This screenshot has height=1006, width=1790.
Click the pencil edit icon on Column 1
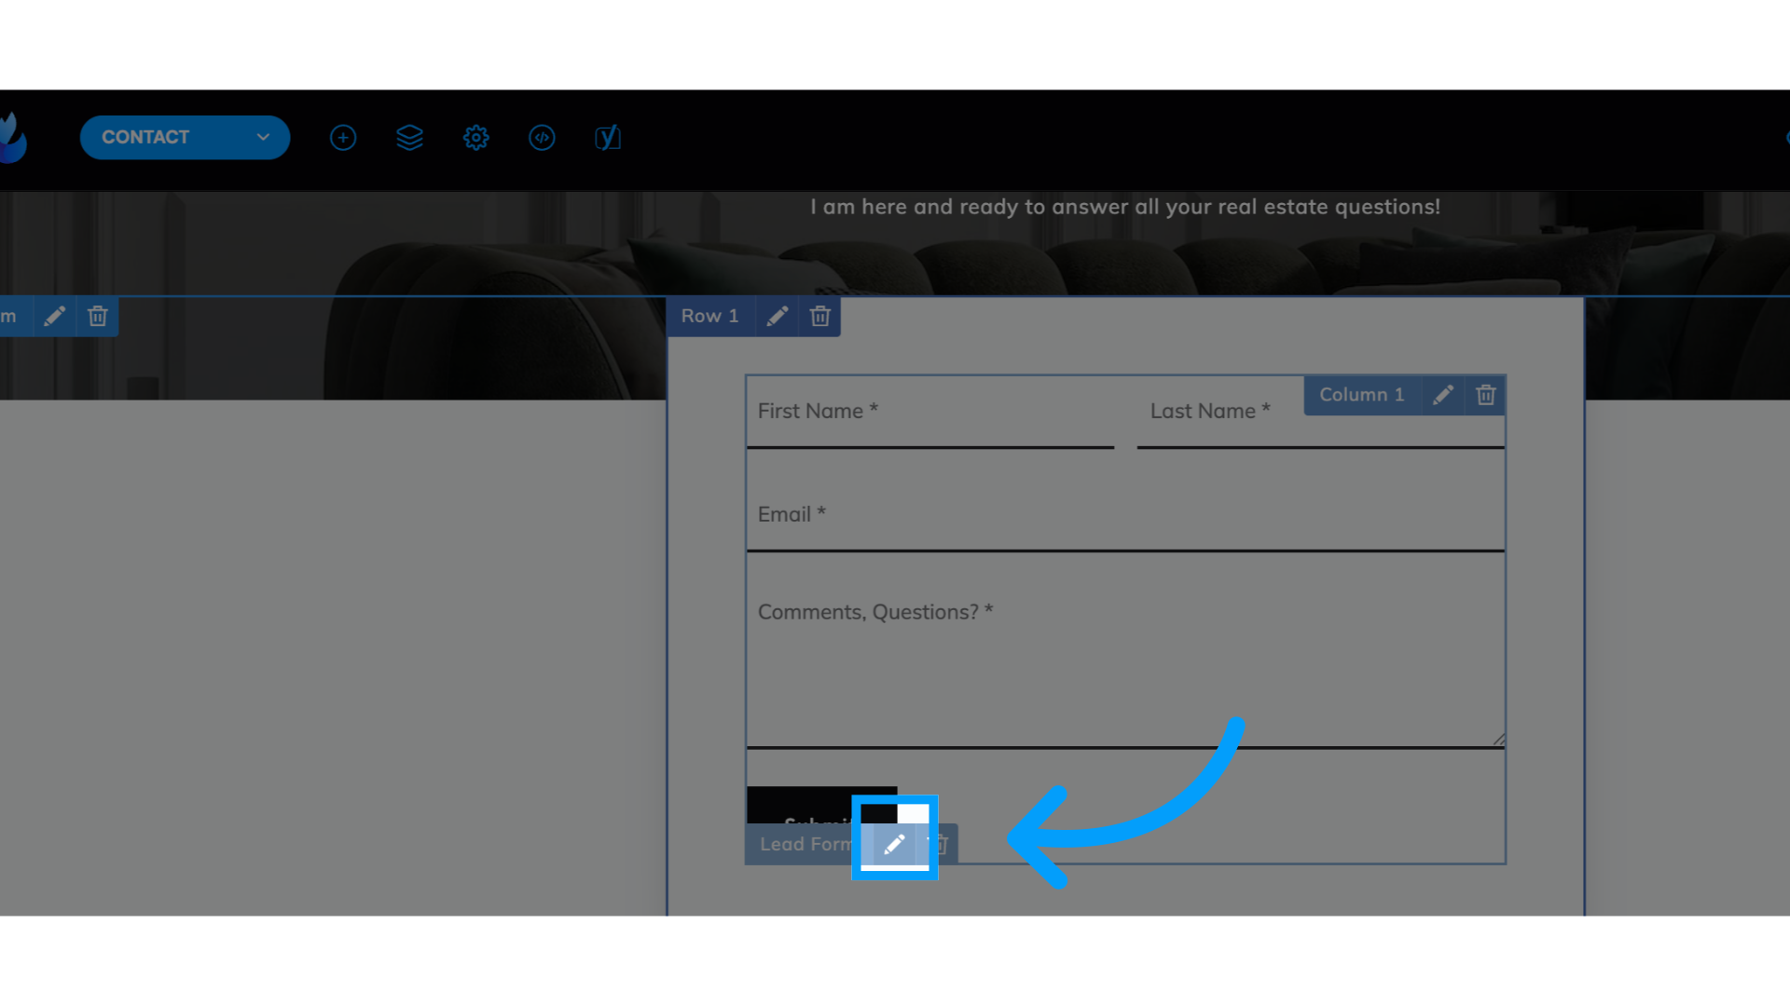click(1442, 394)
